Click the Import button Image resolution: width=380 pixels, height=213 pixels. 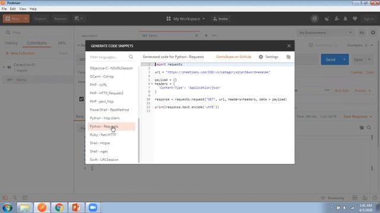(40, 18)
